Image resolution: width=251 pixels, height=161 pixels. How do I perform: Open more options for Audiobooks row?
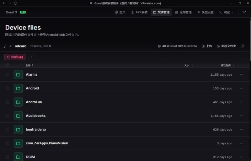(241, 116)
